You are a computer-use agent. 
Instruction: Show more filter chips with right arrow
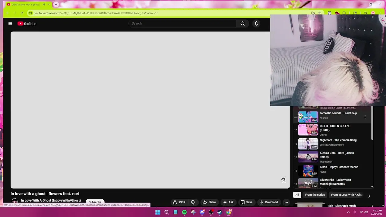369,196
